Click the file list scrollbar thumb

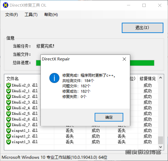coord(161,140)
